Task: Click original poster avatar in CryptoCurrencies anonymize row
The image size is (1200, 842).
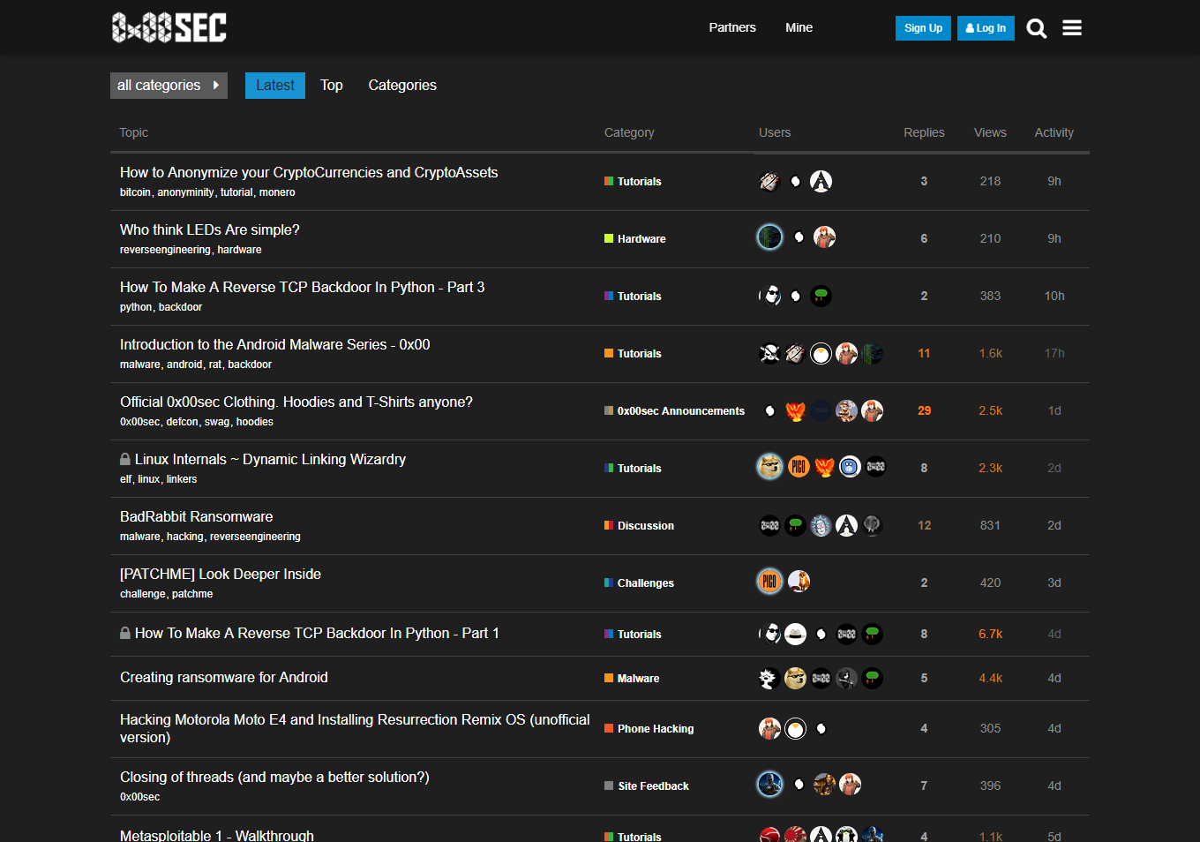Action: (769, 181)
